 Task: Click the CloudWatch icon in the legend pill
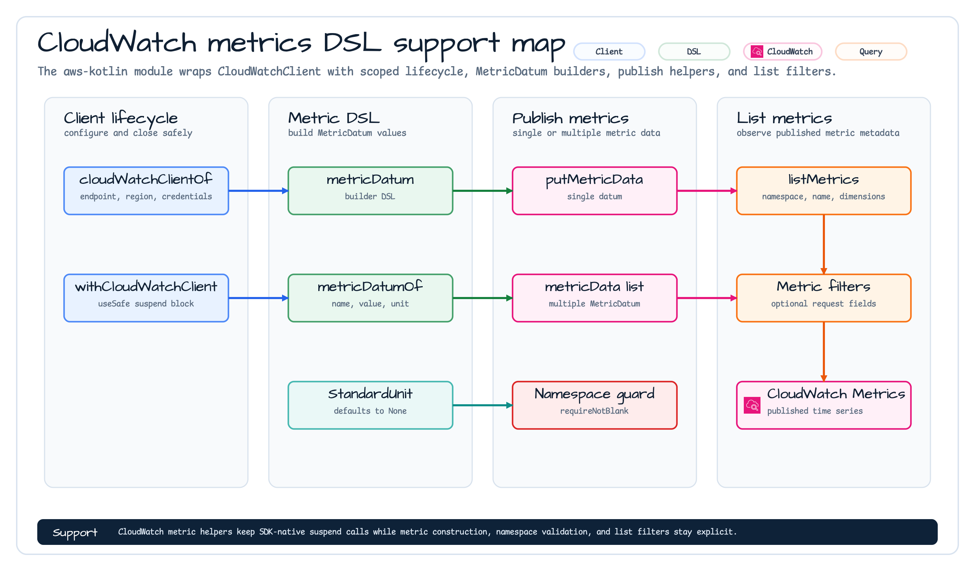pos(757,52)
